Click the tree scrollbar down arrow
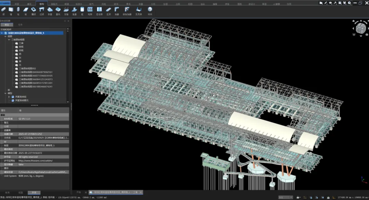The width and height of the screenshot is (369, 200). [x=68, y=102]
